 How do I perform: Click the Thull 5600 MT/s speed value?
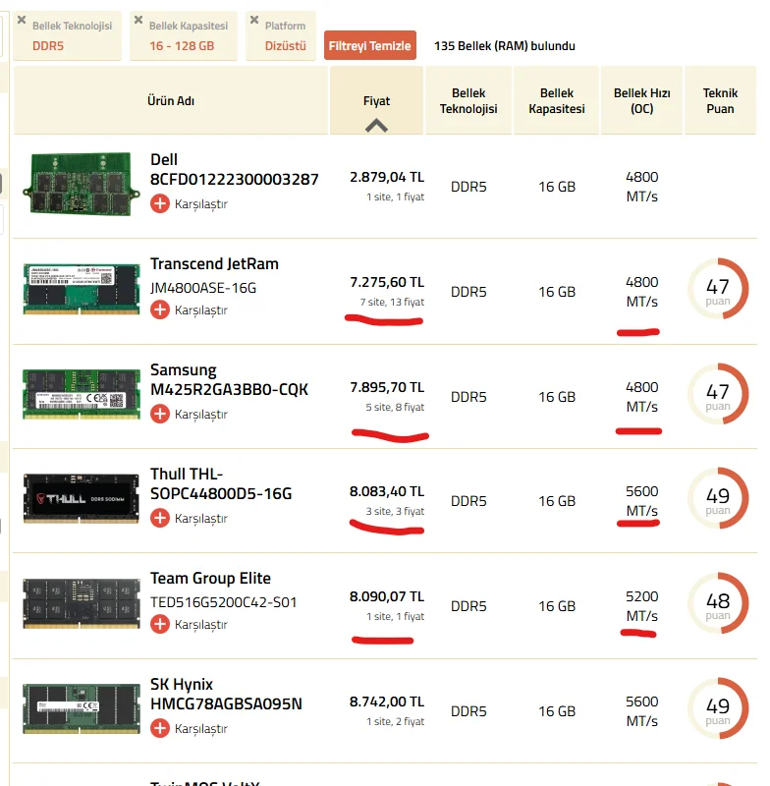click(641, 501)
